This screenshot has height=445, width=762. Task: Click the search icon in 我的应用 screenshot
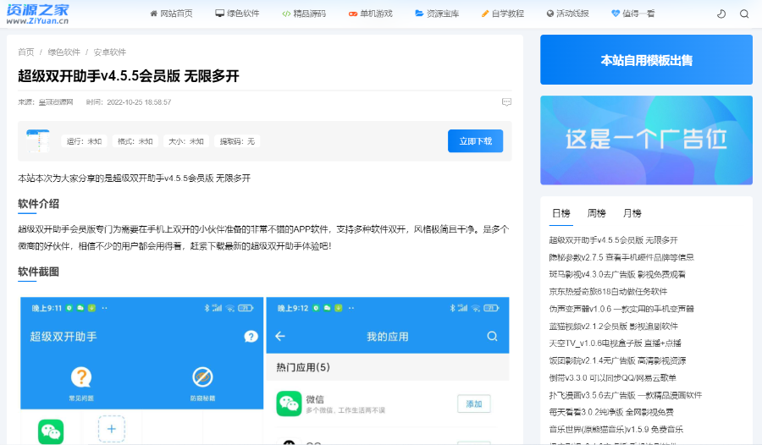[x=492, y=336]
